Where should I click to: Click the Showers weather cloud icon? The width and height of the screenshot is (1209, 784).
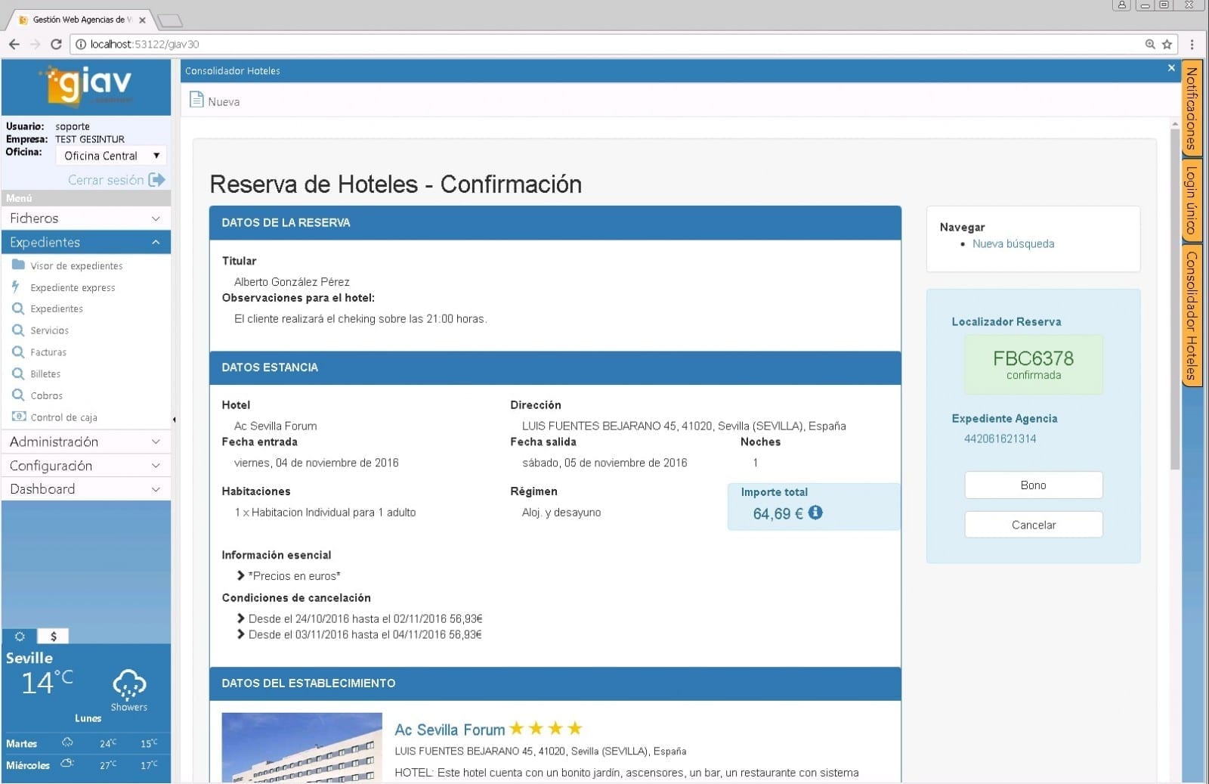pos(129,684)
